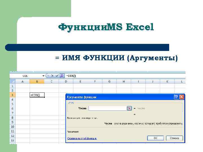The height and width of the screenshot is (152, 203).
Task: Select column A header
Action: pos(23,82)
